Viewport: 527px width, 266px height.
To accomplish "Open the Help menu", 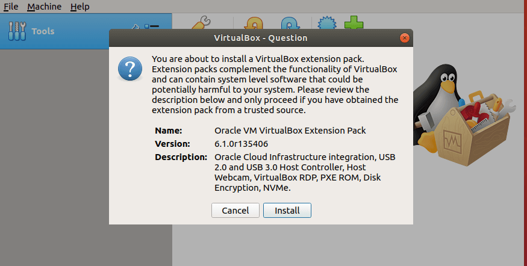I will 80,7.
